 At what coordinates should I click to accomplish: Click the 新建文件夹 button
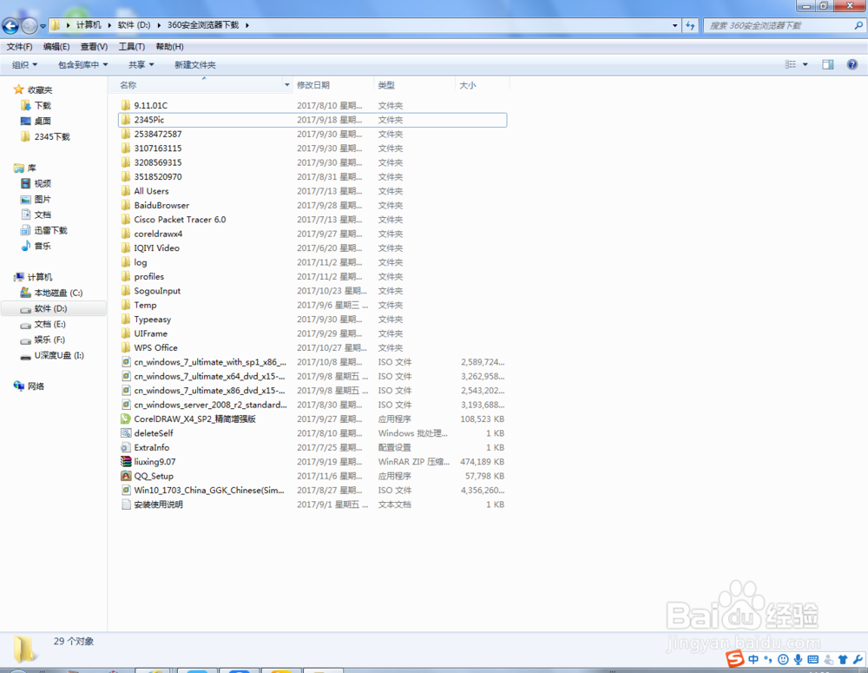tap(195, 65)
